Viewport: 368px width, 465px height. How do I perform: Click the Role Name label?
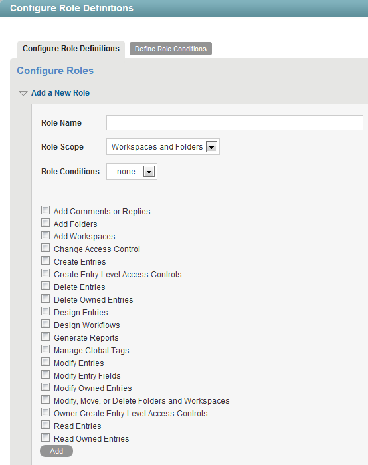pyautogui.click(x=61, y=123)
